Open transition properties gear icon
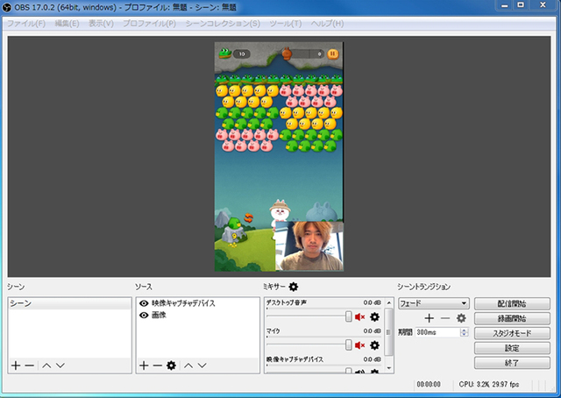 [x=460, y=318]
